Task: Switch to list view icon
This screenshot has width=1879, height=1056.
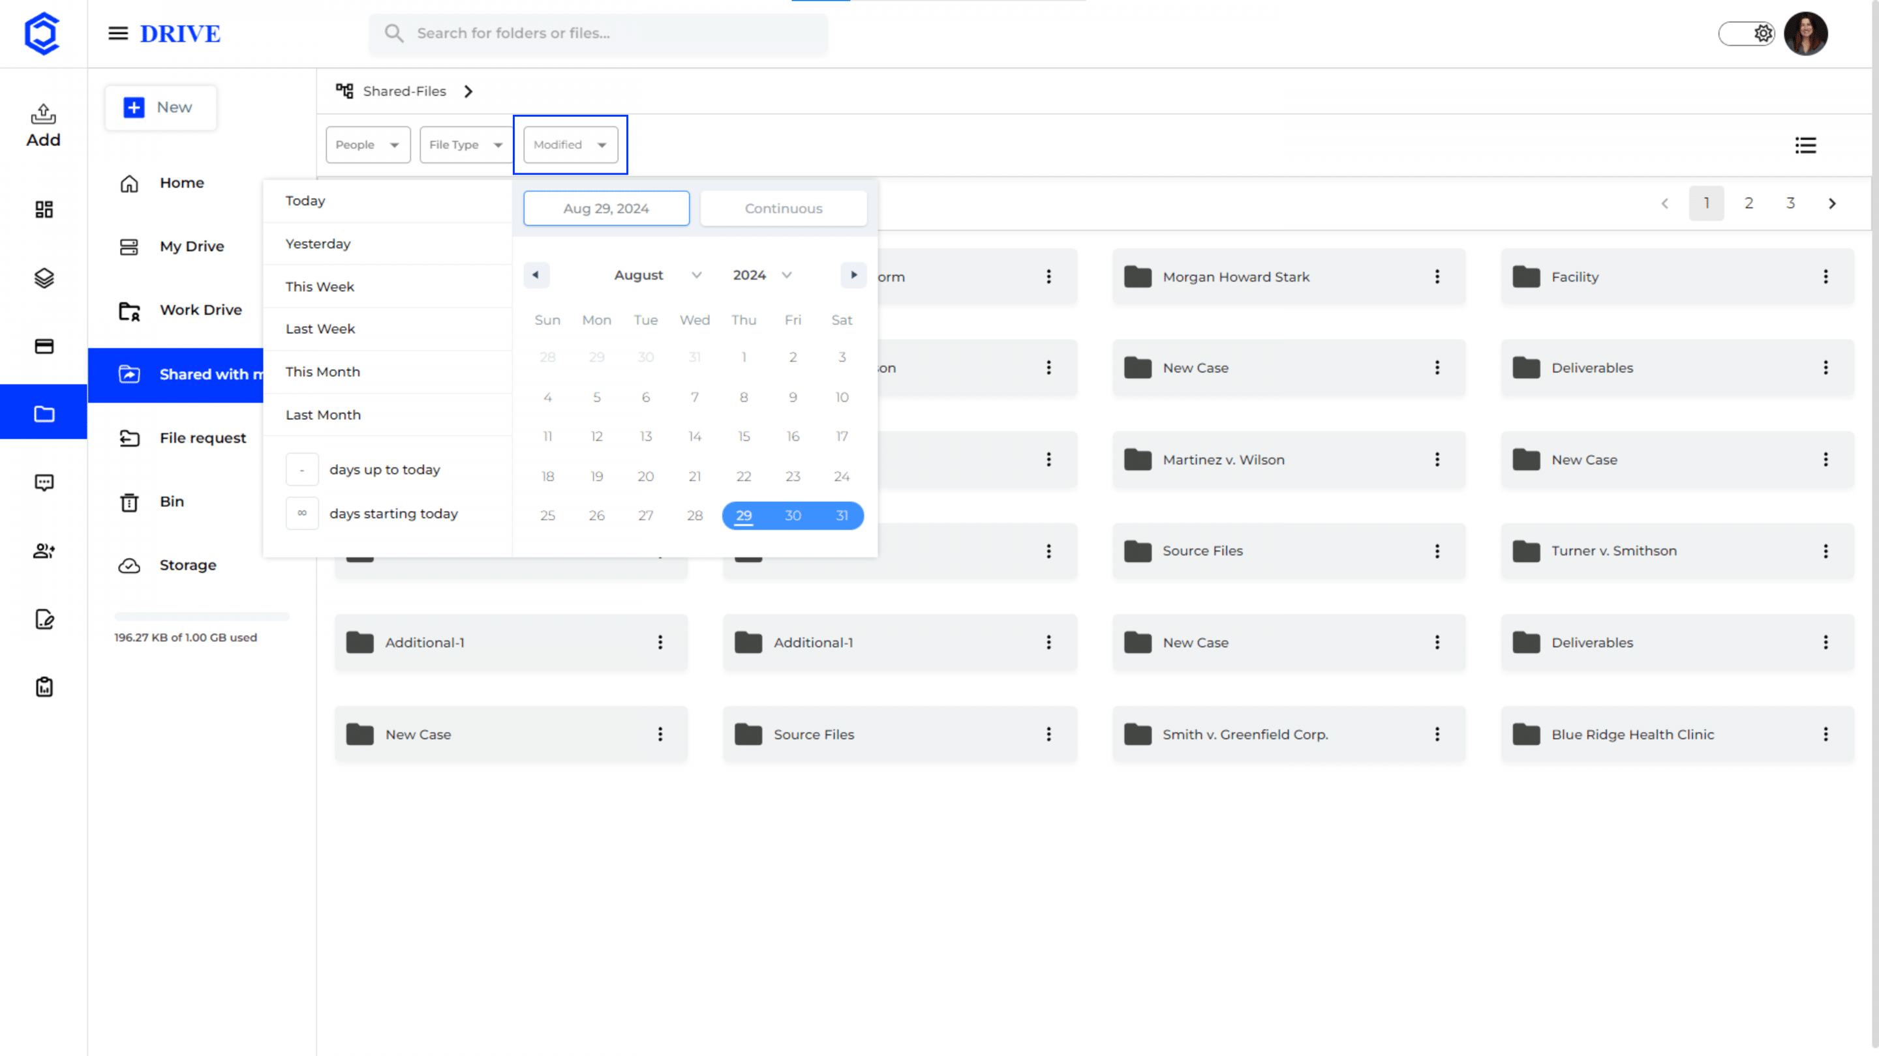Action: [x=1805, y=145]
